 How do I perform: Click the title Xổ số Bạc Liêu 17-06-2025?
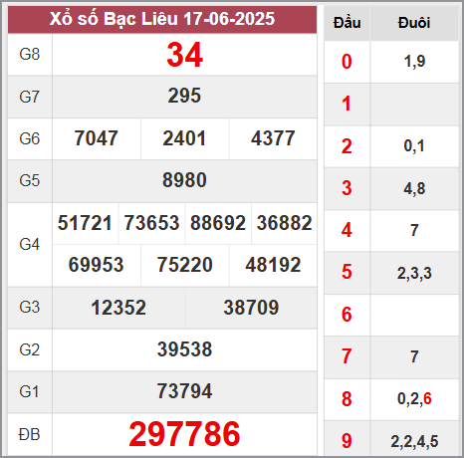[x=162, y=19]
